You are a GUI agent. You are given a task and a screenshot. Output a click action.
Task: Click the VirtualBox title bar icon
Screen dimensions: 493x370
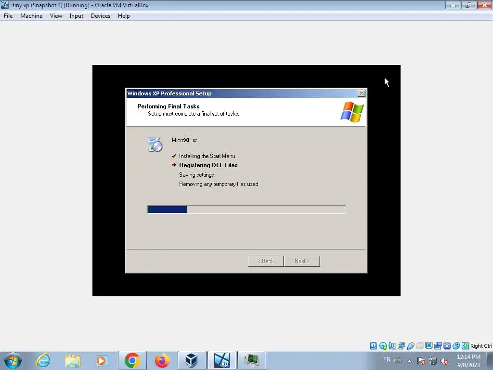[x=5, y=5]
